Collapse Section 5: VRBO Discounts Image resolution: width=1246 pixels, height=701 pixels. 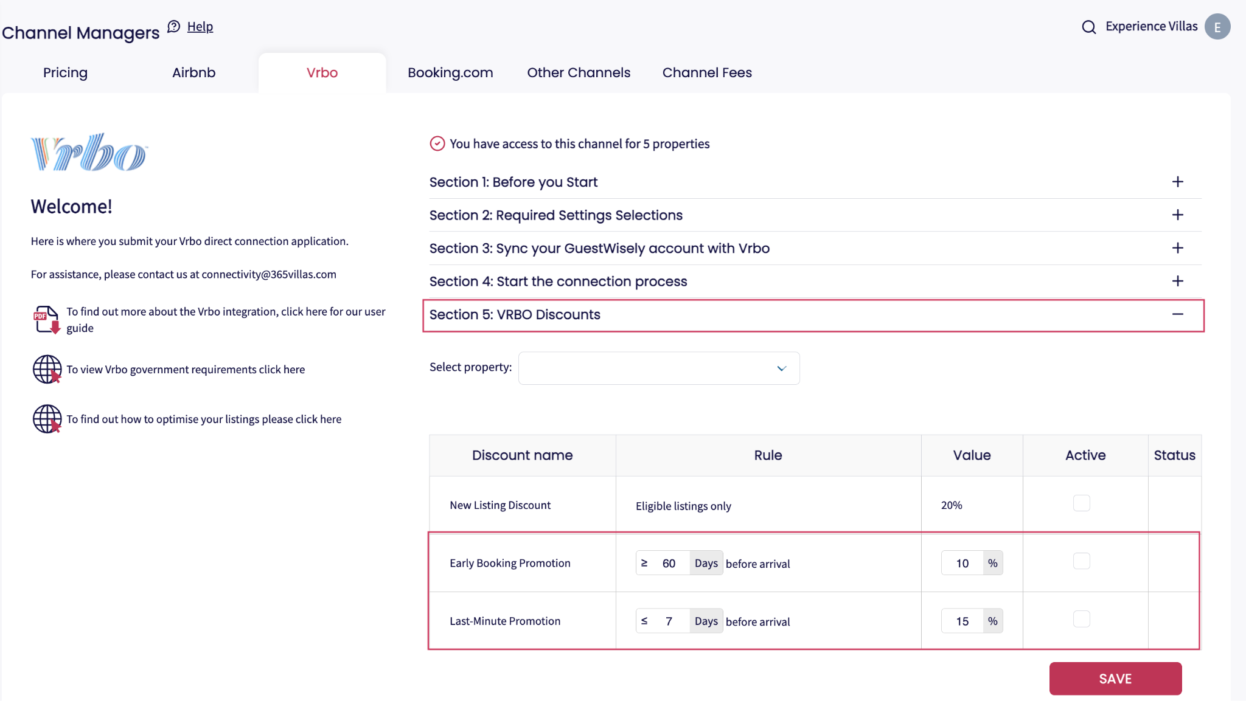coord(1177,314)
